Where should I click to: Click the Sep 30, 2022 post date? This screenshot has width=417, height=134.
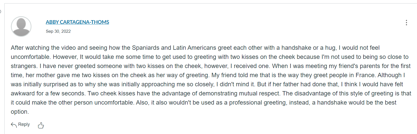[58, 31]
